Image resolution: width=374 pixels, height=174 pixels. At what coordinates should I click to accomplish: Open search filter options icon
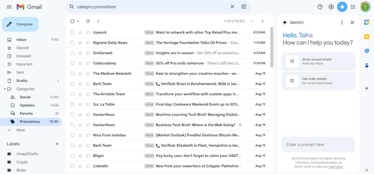(x=244, y=6)
